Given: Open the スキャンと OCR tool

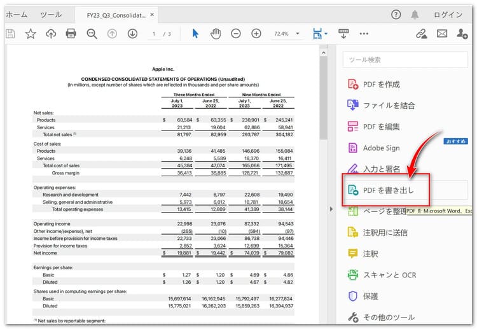Looking at the screenshot, I should pos(382,275).
